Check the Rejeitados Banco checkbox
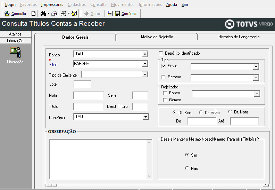The width and height of the screenshot is (275, 190). click(x=165, y=93)
